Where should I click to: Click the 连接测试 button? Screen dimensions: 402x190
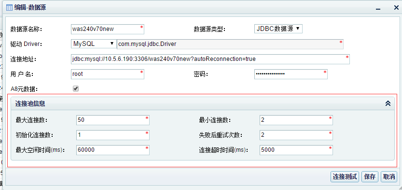pyautogui.click(x=345, y=176)
